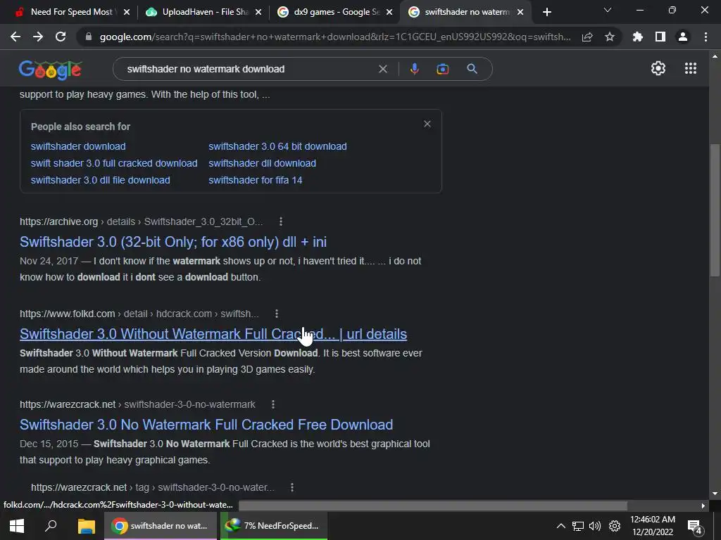Open Google quick settings gear
The image size is (721, 540).
[658, 68]
